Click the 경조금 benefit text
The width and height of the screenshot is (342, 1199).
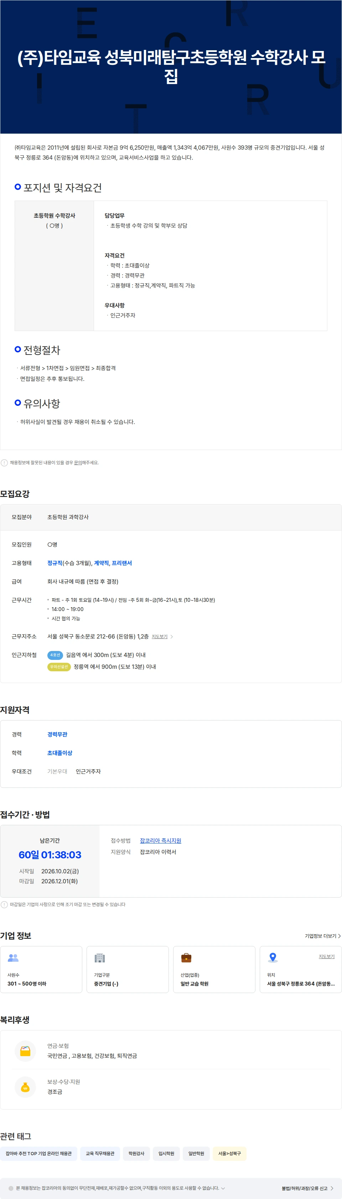pyautogui.click(x=55, y=1092)
